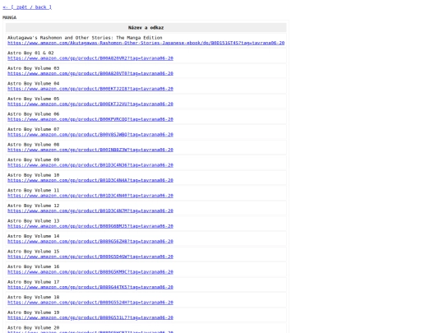Select the 'Astro Boy Volume 13' title text

[x=34, y=221]
